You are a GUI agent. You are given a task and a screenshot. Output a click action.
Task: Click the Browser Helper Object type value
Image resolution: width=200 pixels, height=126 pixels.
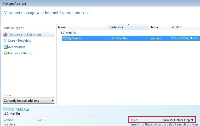[178, 120]
